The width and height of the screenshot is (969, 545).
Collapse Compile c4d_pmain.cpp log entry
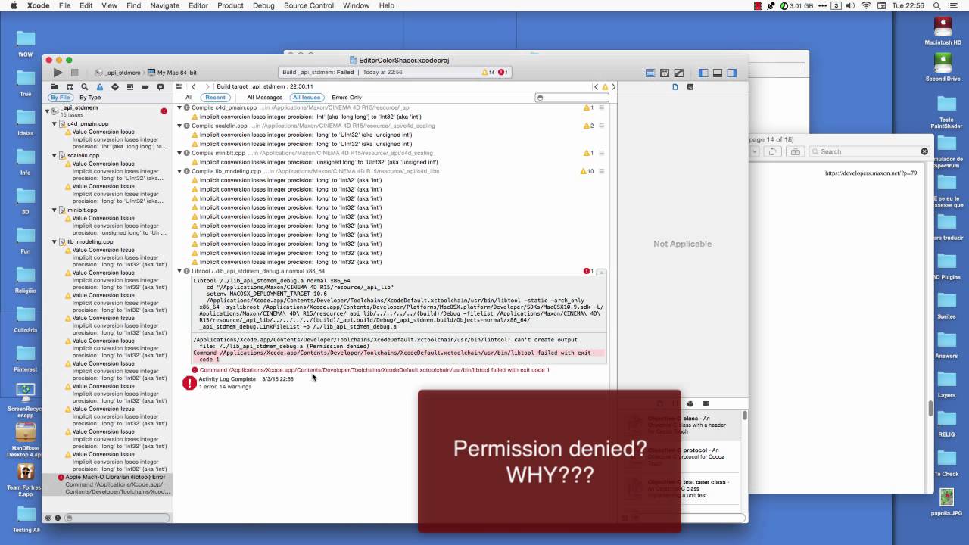click(x=180, y=107)
